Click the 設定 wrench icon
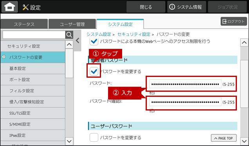The image size is (249, 146). click(x=25, y=7)
